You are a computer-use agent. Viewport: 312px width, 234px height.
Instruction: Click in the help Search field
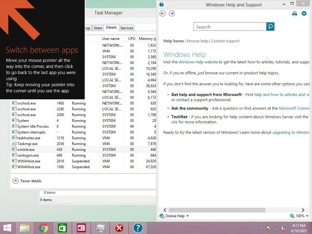pos(230,27)
